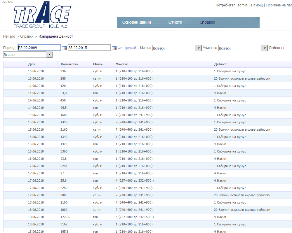The width and height of the screenshot is (292, 233).
Task: Open calendar picker for start date
Action: click(64, 48)
